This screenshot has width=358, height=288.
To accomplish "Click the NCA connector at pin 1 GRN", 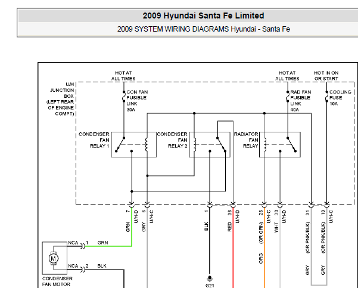I will (x=83, y=246).
